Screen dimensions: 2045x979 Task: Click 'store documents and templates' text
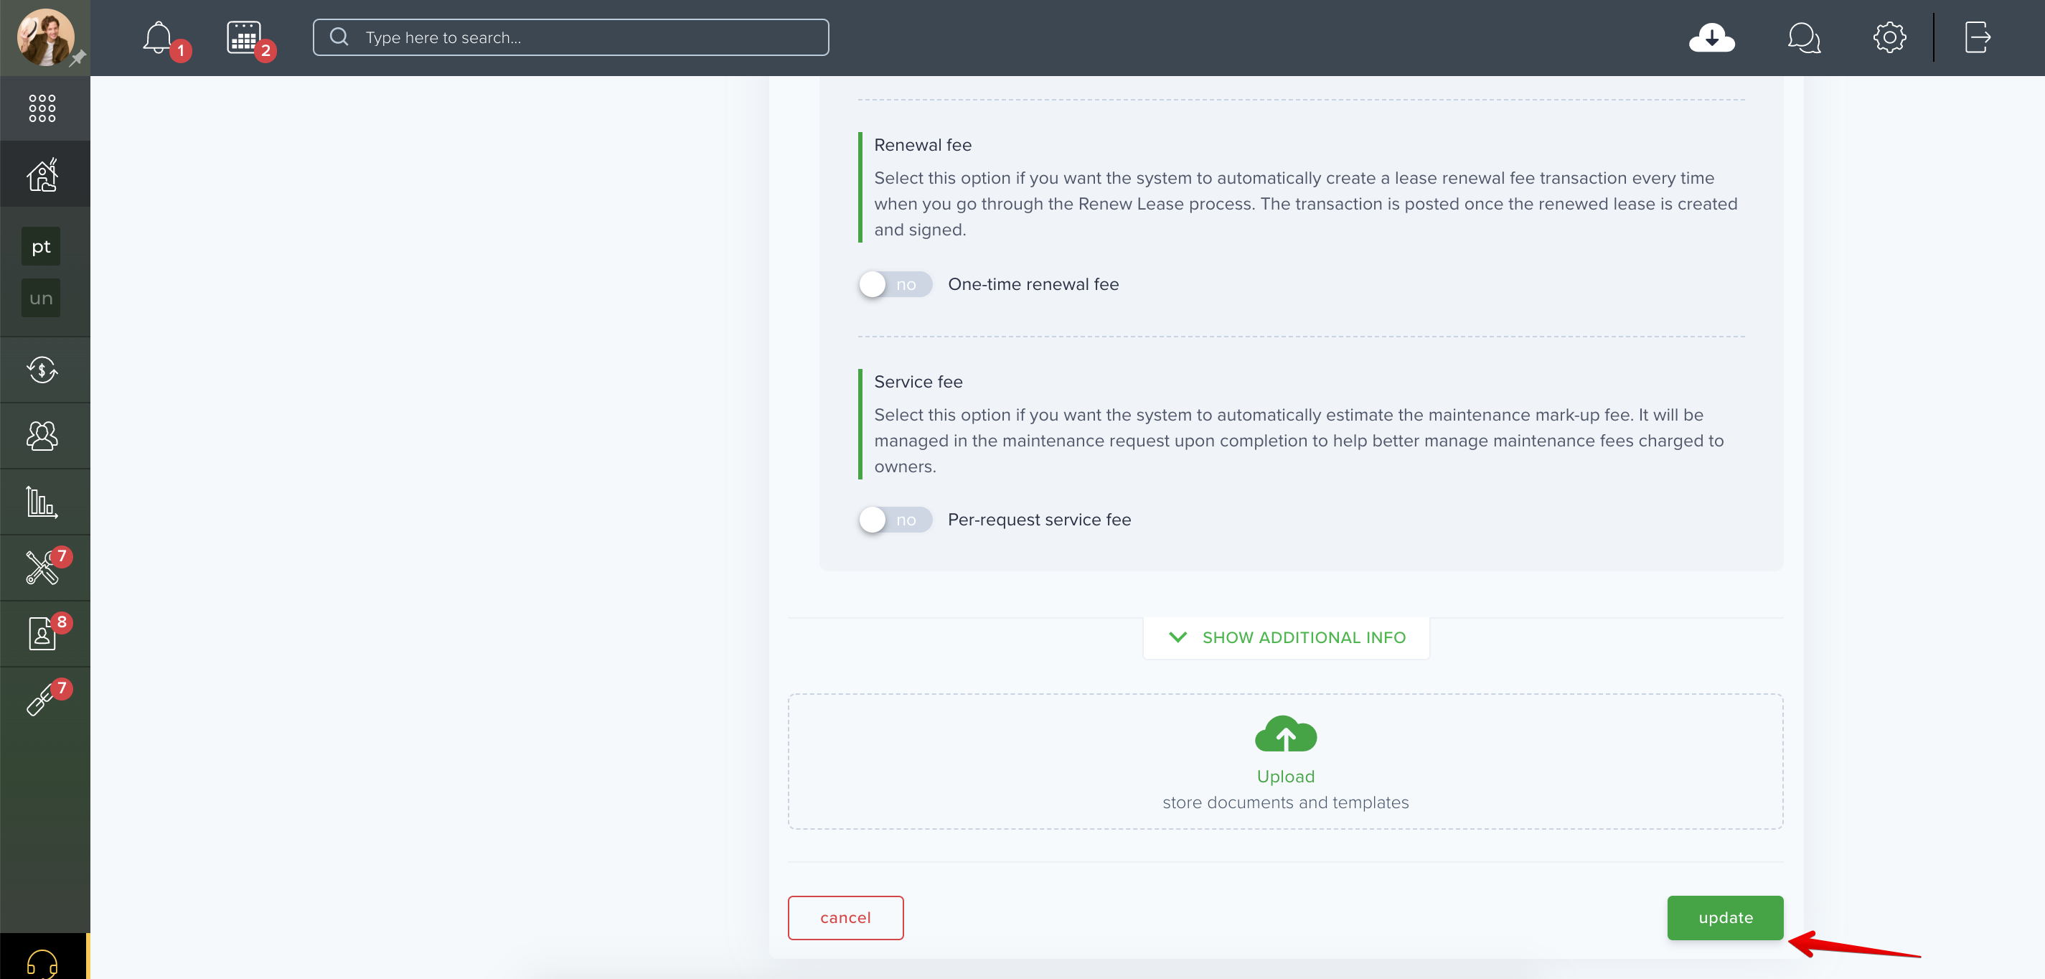pyautogui.click(x=1285, y=802)
